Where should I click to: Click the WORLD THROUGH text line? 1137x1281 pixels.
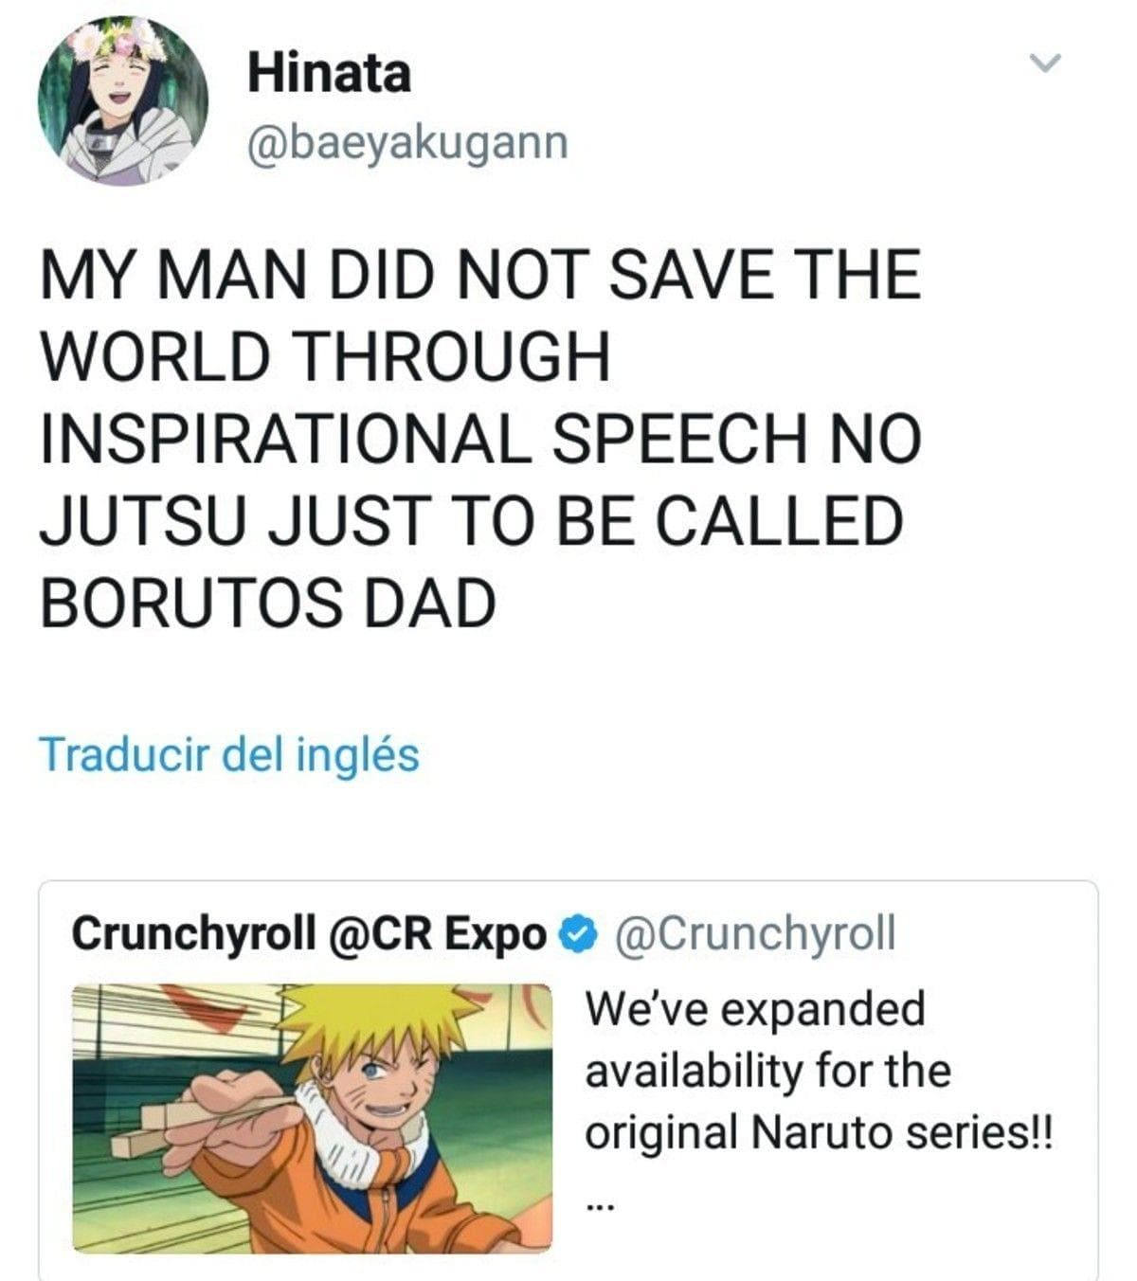coord(324,356)
